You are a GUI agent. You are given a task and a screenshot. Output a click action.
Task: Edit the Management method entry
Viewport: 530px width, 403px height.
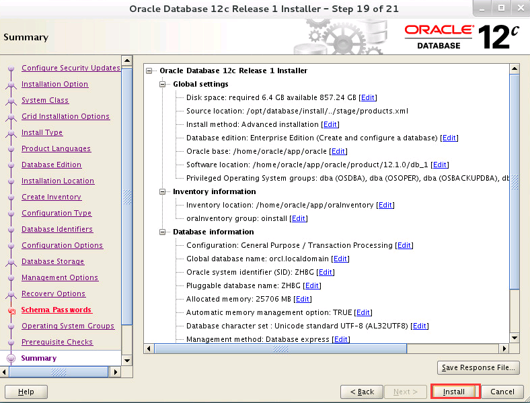click(x=341, y=339)
